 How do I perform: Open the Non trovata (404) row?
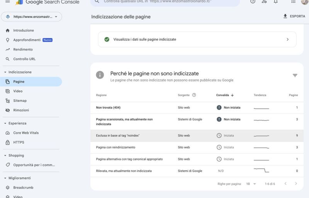108,108
